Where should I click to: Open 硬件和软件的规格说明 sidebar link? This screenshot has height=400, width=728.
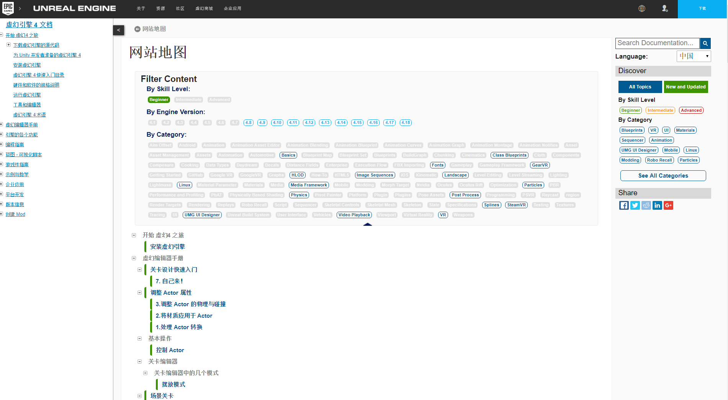click(36, 85)
